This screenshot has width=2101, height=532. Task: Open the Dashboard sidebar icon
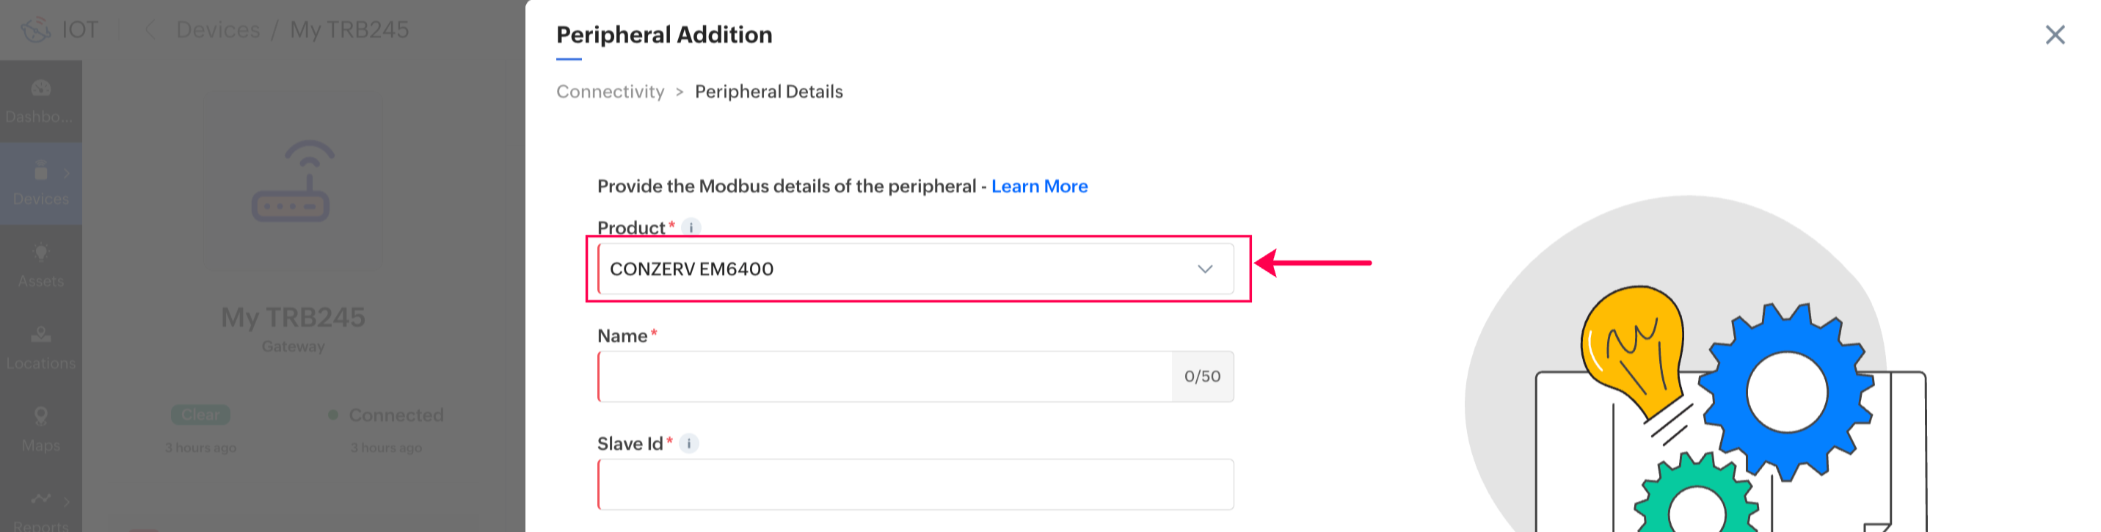click(41, 89)
